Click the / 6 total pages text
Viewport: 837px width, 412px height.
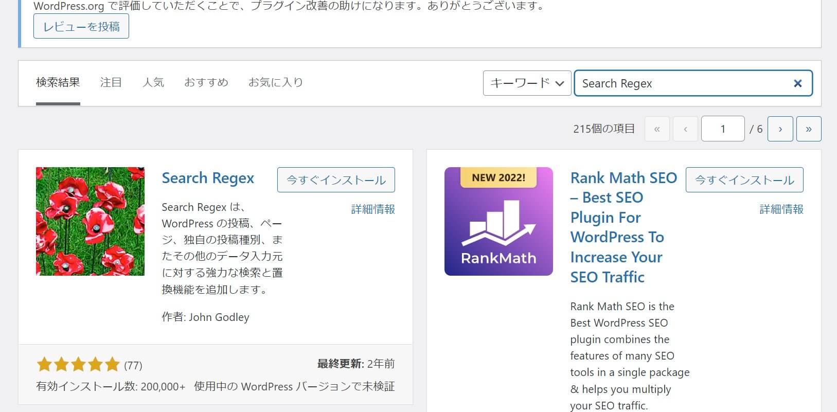coord(756,129)
